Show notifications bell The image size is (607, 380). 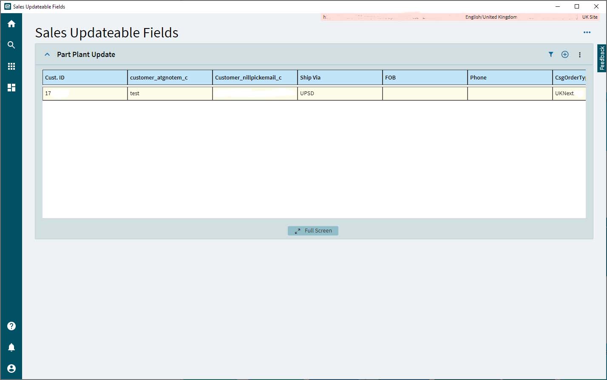[x=11, y=347]
